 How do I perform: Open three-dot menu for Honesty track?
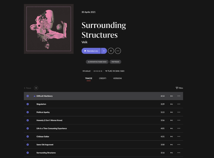click(179, 120)
